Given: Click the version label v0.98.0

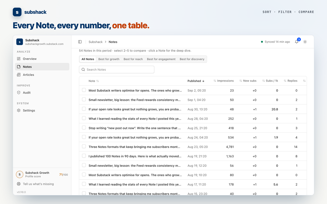Looking at the screenshot, I should 21,192.
